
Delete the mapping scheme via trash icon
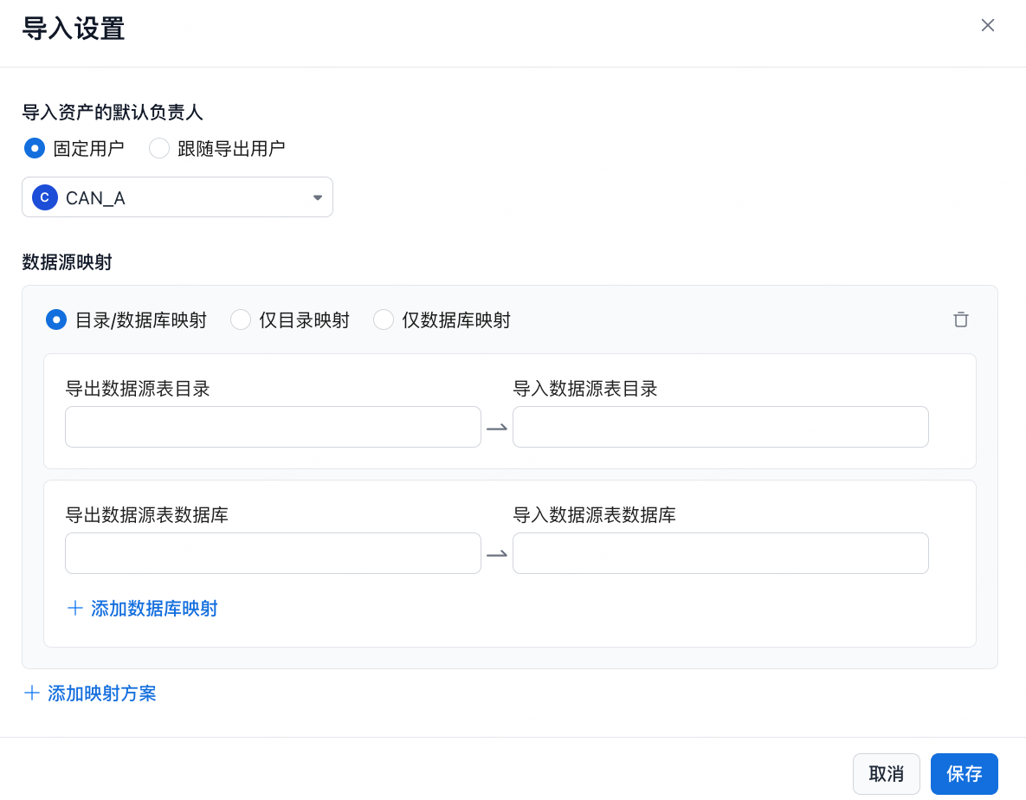(x=960, y=320)
